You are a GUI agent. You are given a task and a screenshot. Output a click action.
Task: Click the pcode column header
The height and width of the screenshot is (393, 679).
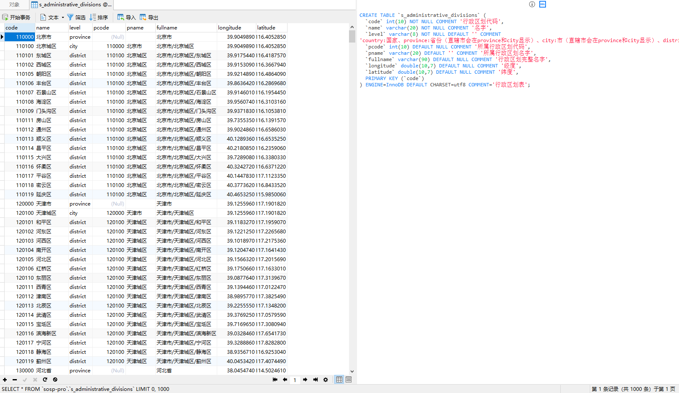109,28
